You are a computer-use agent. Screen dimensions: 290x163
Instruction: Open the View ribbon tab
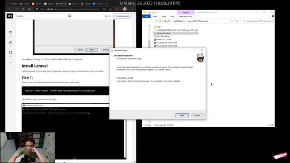point(172,16)
